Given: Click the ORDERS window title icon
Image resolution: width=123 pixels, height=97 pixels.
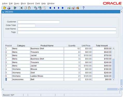Looking at the screenshot, I should point(3,12).
